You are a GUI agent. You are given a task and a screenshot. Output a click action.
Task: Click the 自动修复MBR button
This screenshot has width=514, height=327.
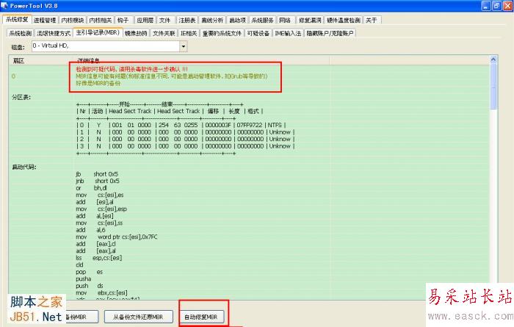coord(201,317)
